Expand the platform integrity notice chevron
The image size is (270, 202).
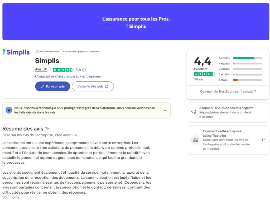click(165, 110)
